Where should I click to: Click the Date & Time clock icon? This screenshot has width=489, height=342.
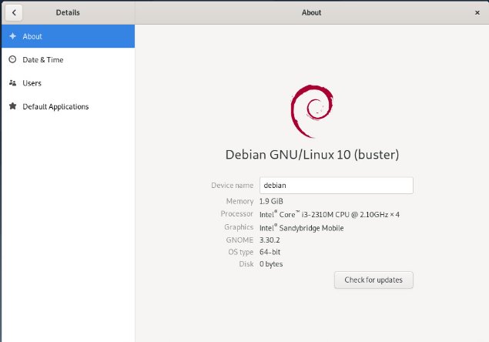(x=12, y=59)
